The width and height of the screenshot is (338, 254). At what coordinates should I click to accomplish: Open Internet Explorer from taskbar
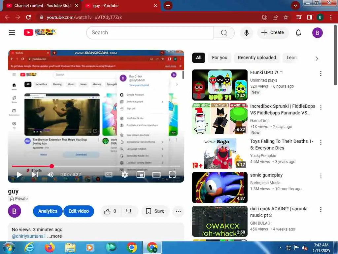[x=29, y=247]
